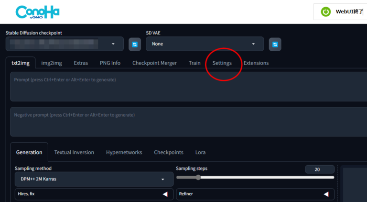
Task: Click the SD VAE refresh icon
Action: (x=275, y=44)
